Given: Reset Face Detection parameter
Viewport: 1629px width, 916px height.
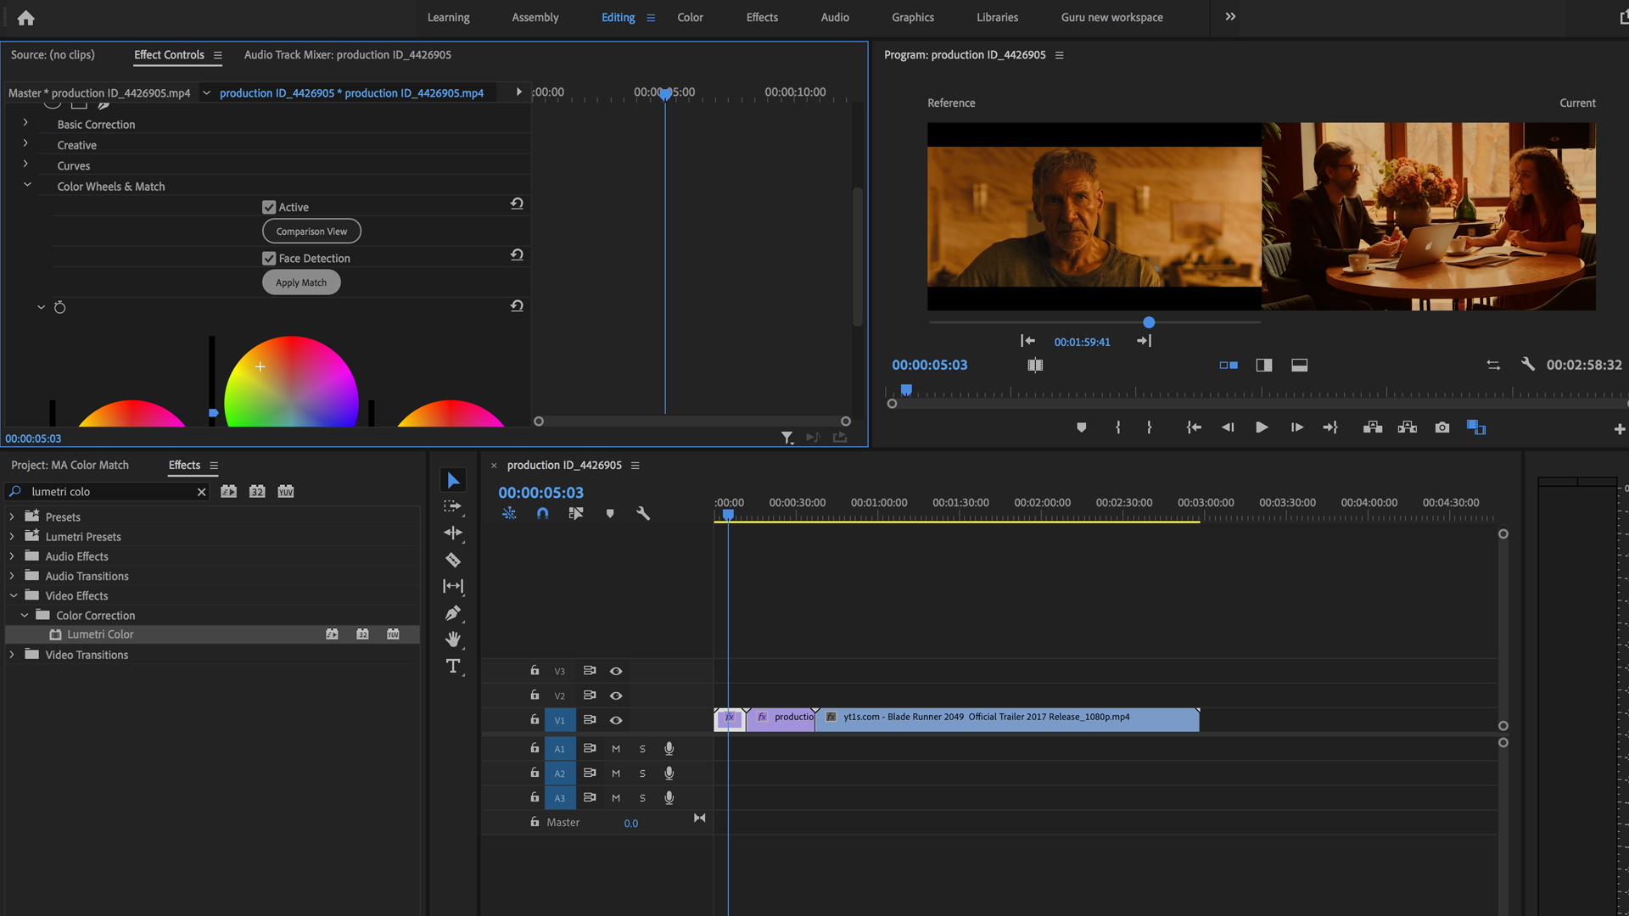Looking at the screenshot, I should (x=517, y=254).
